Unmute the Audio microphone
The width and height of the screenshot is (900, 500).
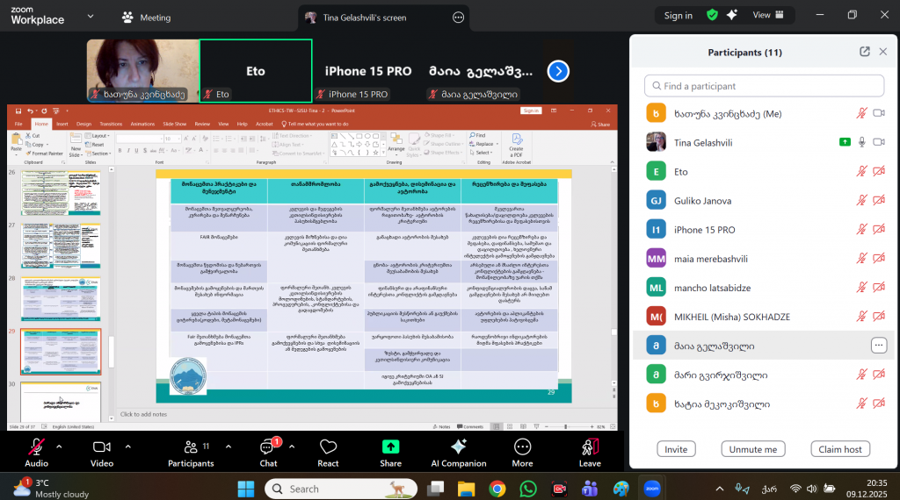[36, 447]
